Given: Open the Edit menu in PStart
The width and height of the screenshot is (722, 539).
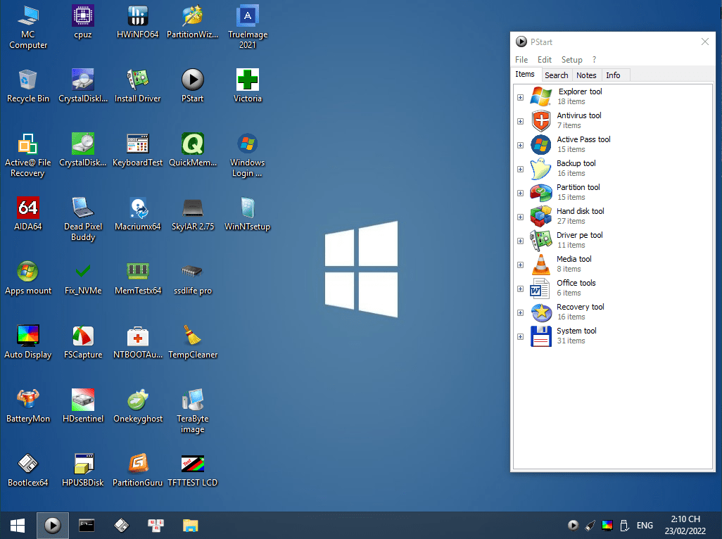Looking at the screenshot, I should [544, 60].
